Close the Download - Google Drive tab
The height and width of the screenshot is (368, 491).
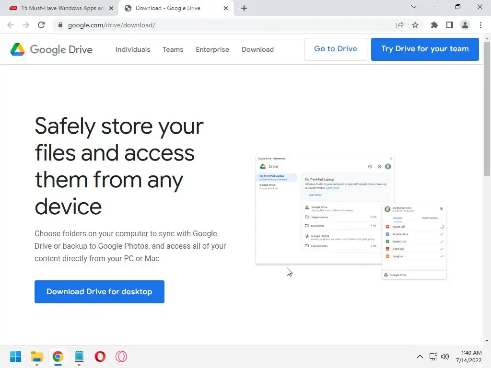pos(226,8)
